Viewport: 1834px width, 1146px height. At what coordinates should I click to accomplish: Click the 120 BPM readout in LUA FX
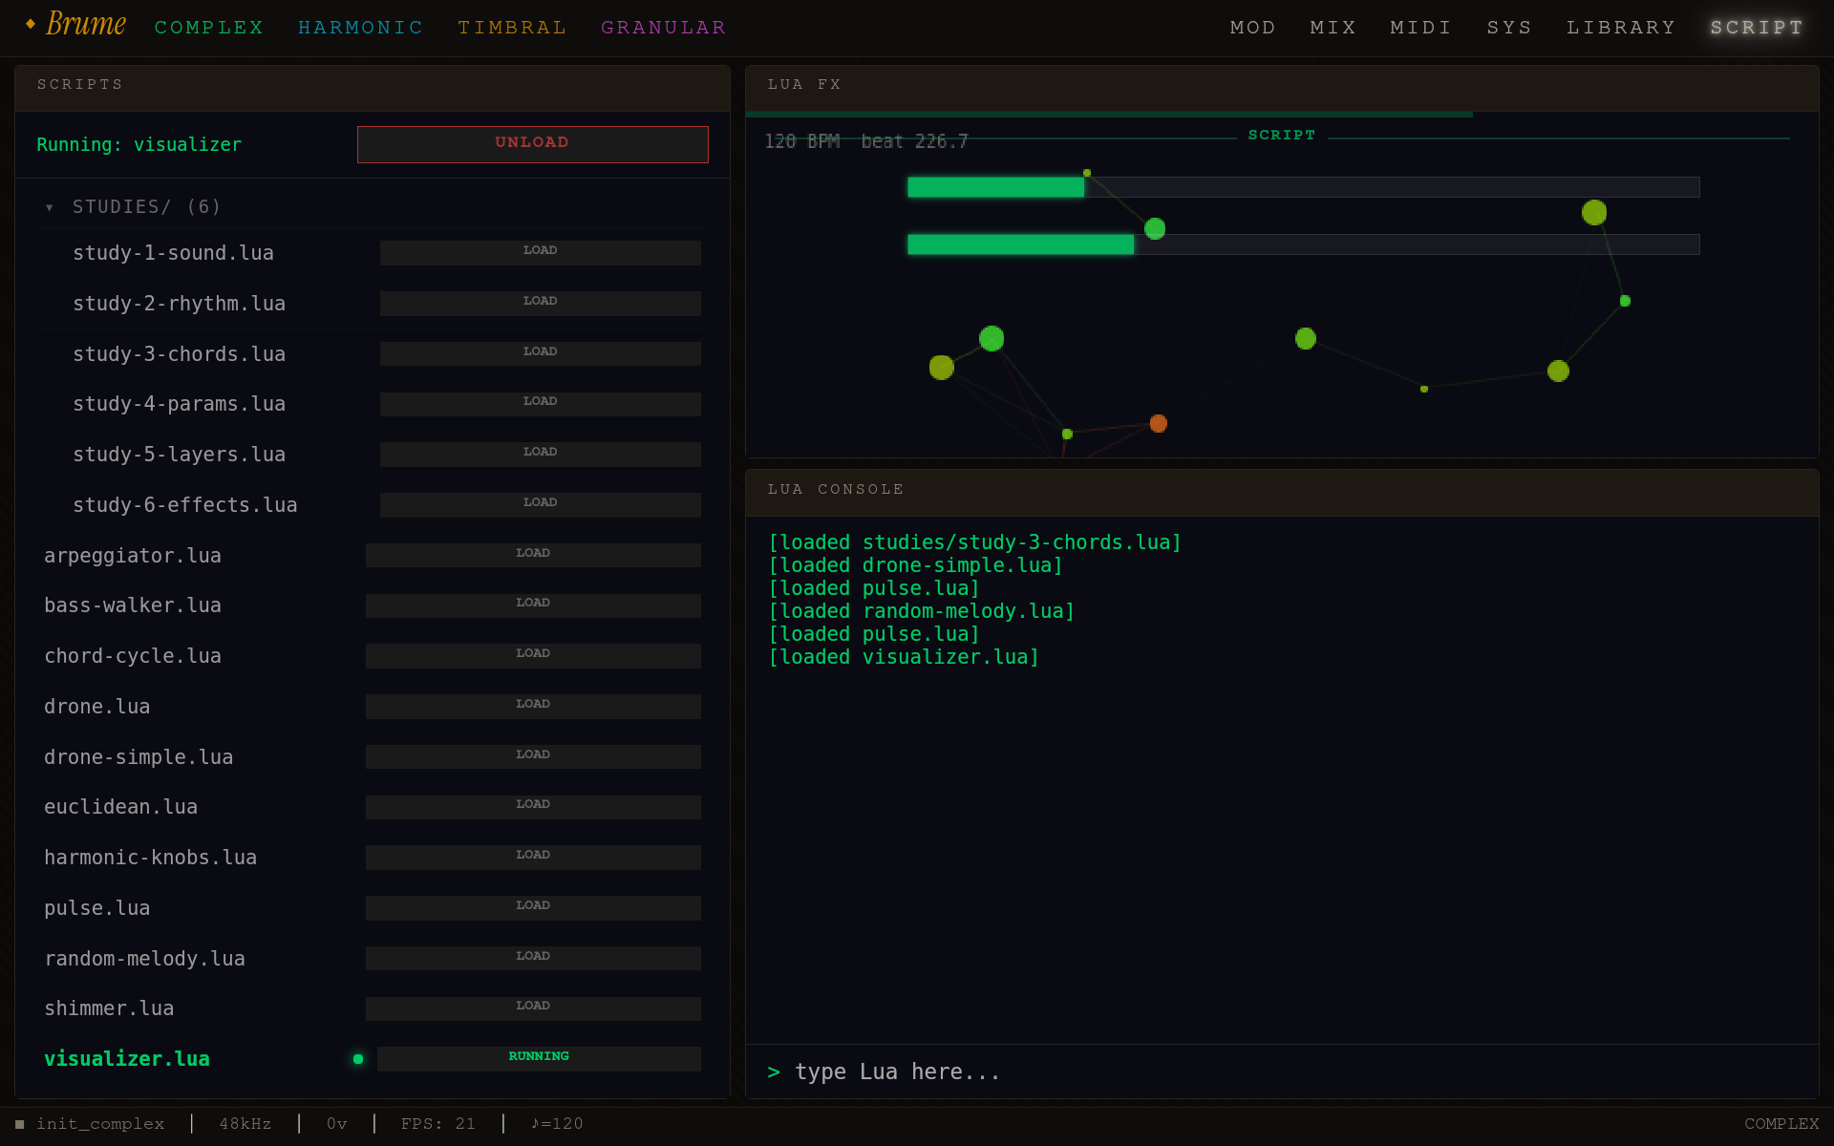click(x=802, y=140)
